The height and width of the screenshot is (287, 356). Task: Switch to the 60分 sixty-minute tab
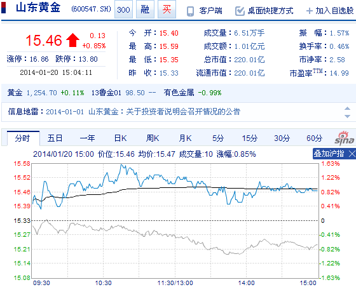[x=315, y=138]
